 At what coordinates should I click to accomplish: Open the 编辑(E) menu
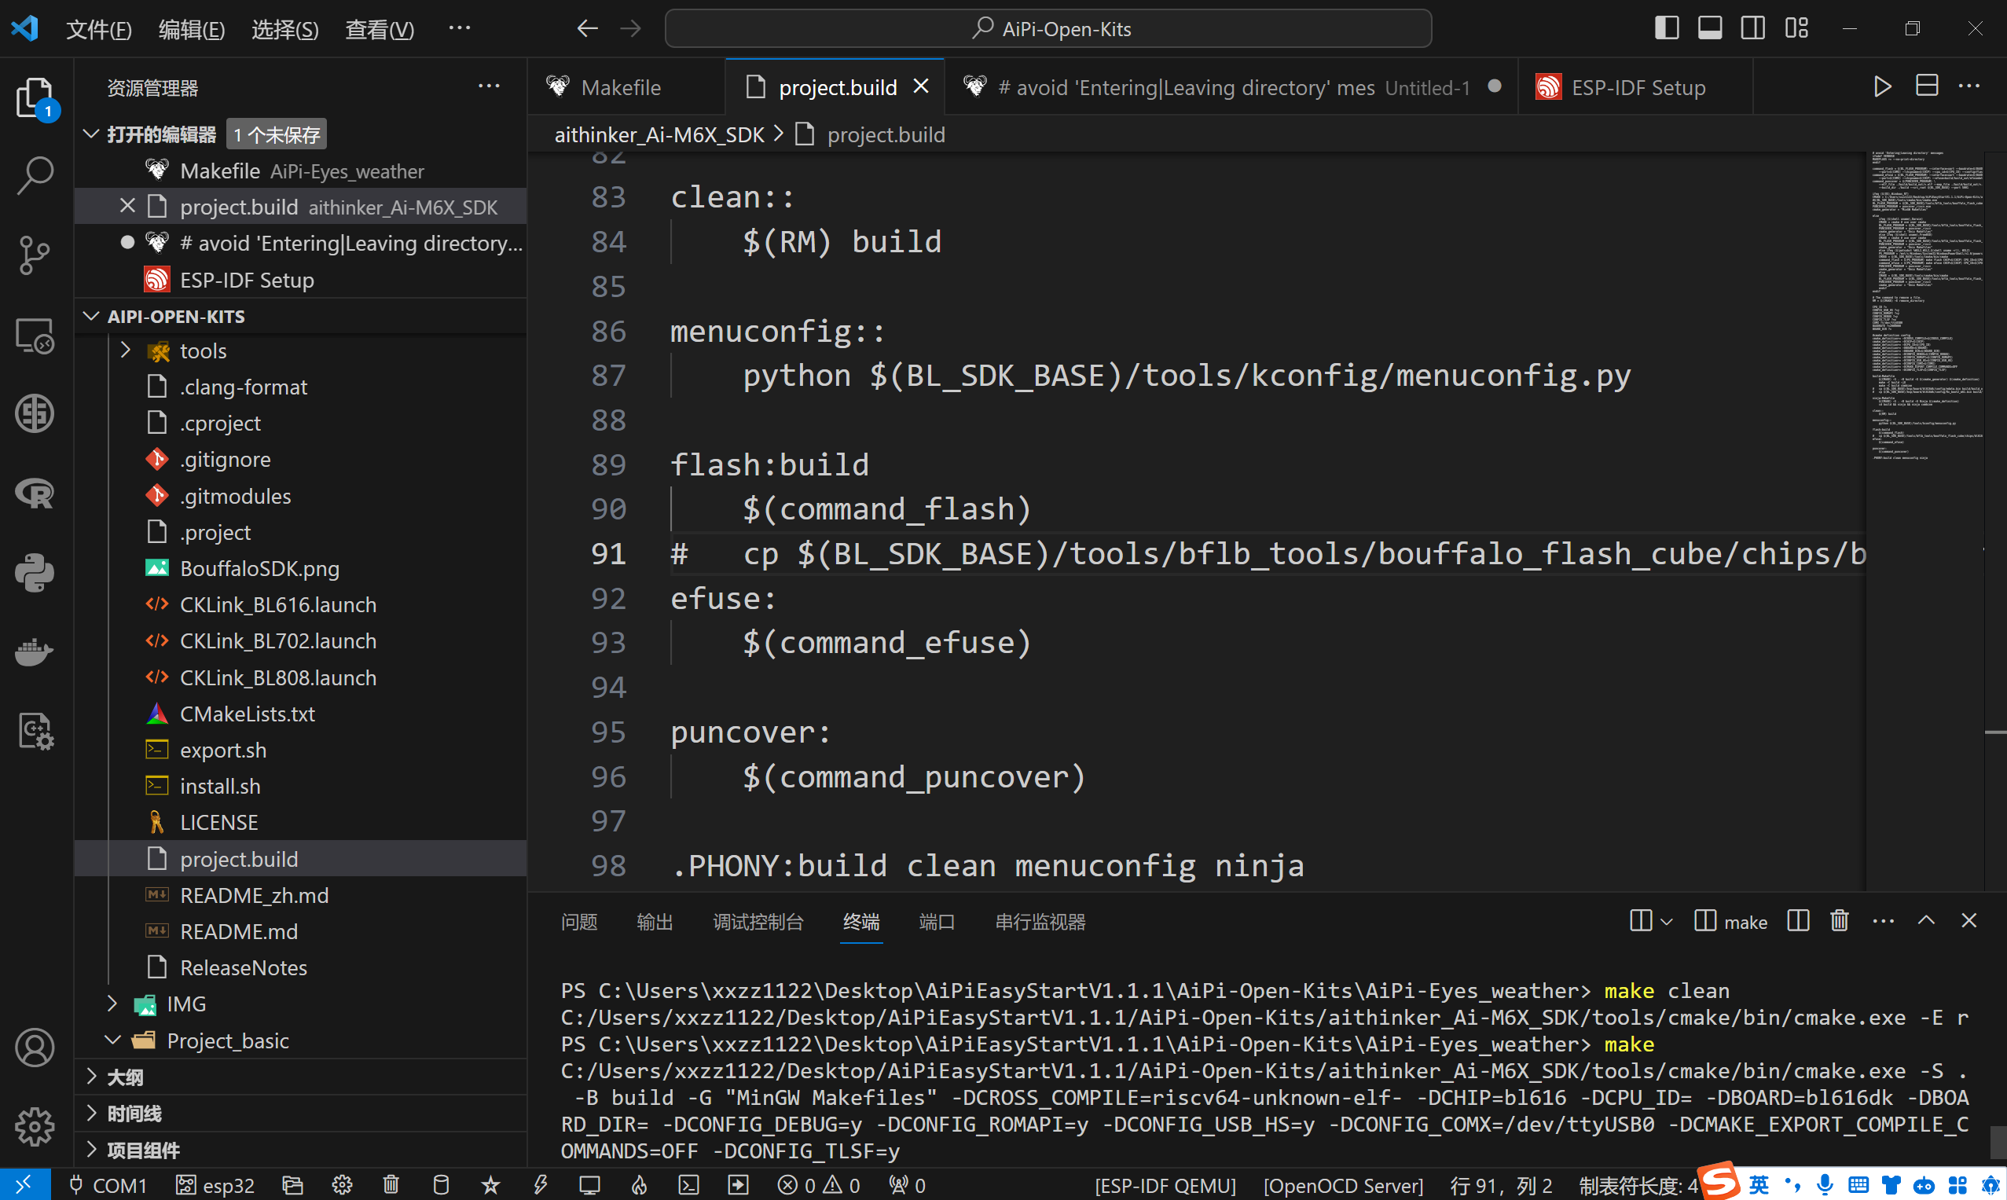(192, 29)
